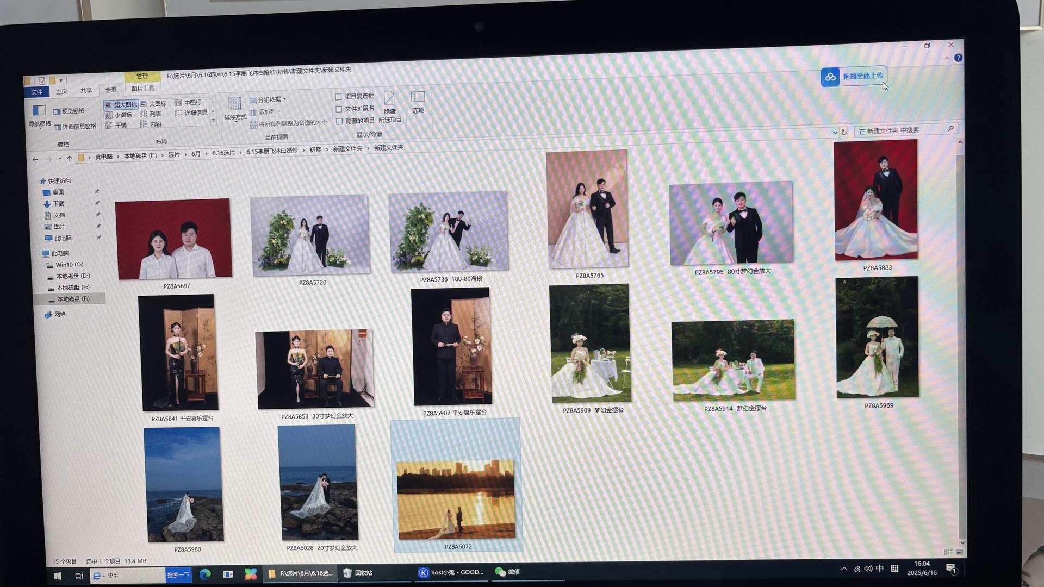Select 本地磁盘 (D:) in the sidebar

pos(73,276)
